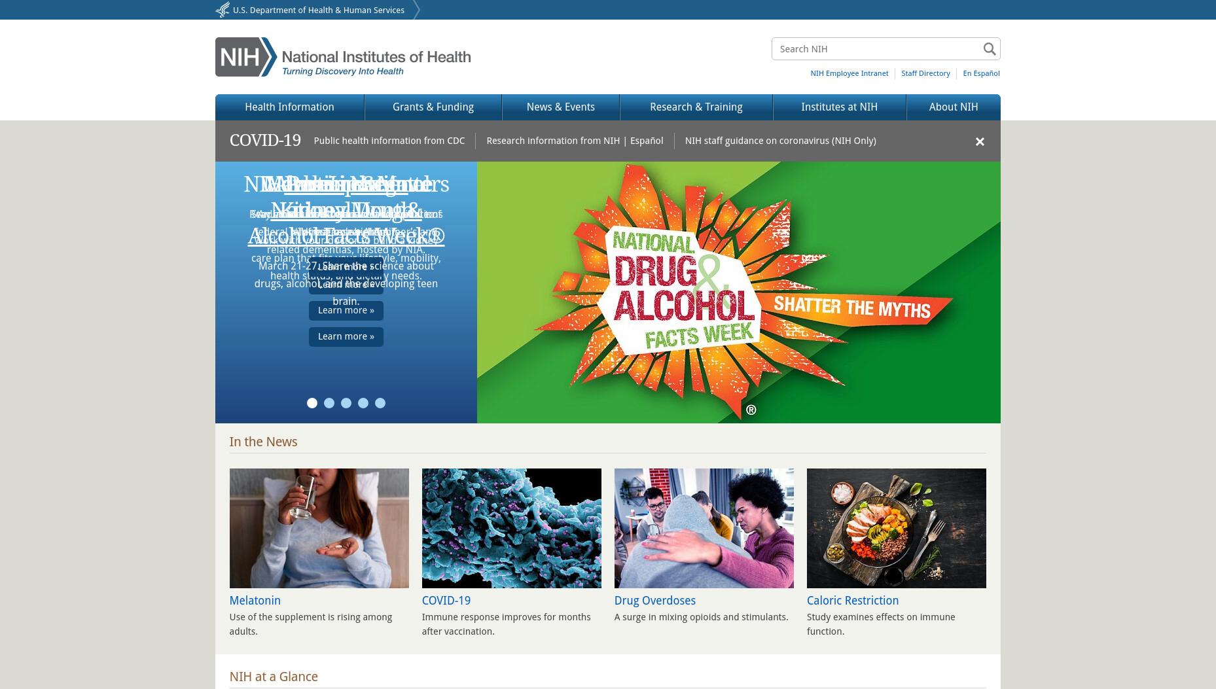Open the Health Information menu
Screen dimensions: 1216x689
(289, 107)
